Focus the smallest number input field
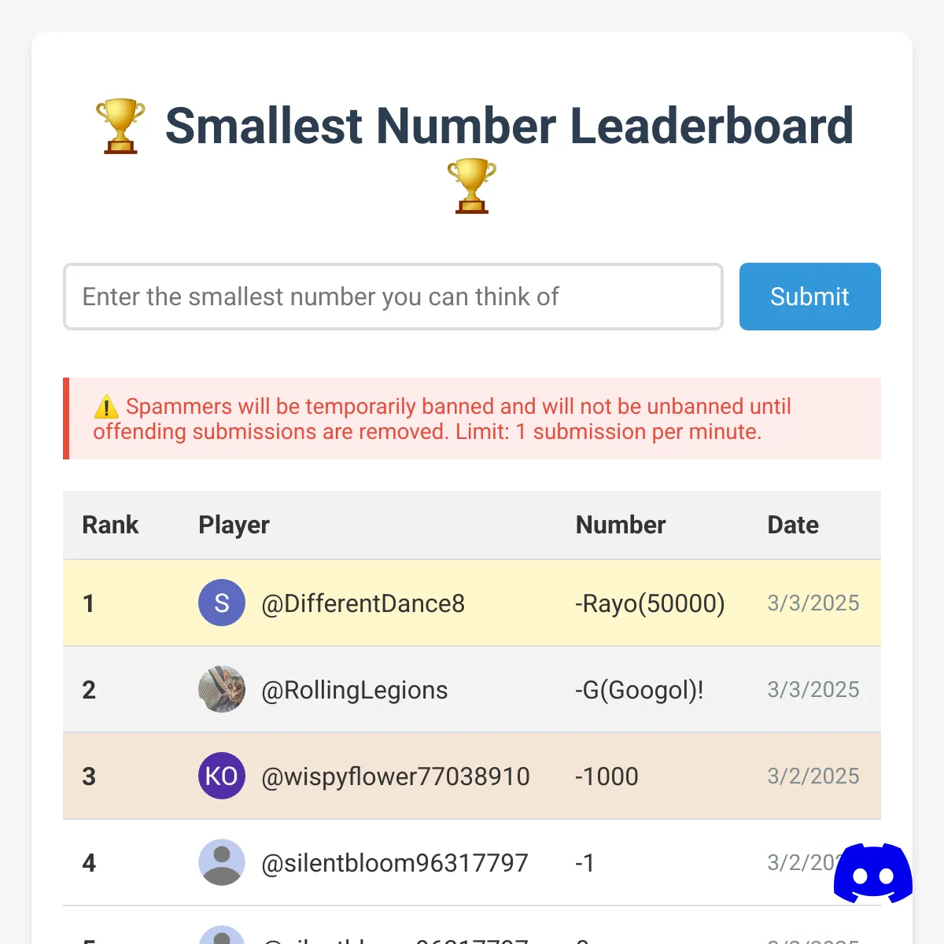This screenshot has width=944, height=944. tap(393, 297)
